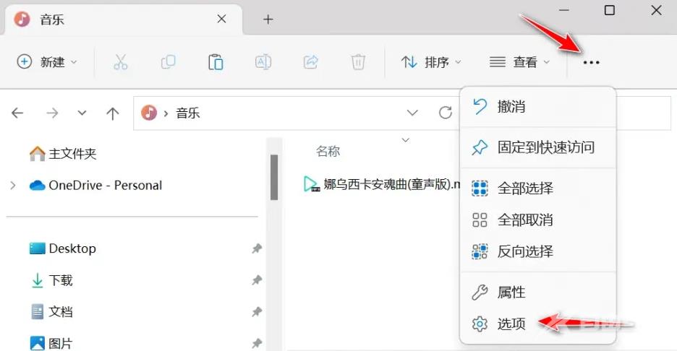Choose 全部取消 in the menu
Image resolution: width=677 pixels, height=351 pixels.
tap(538, 220)
